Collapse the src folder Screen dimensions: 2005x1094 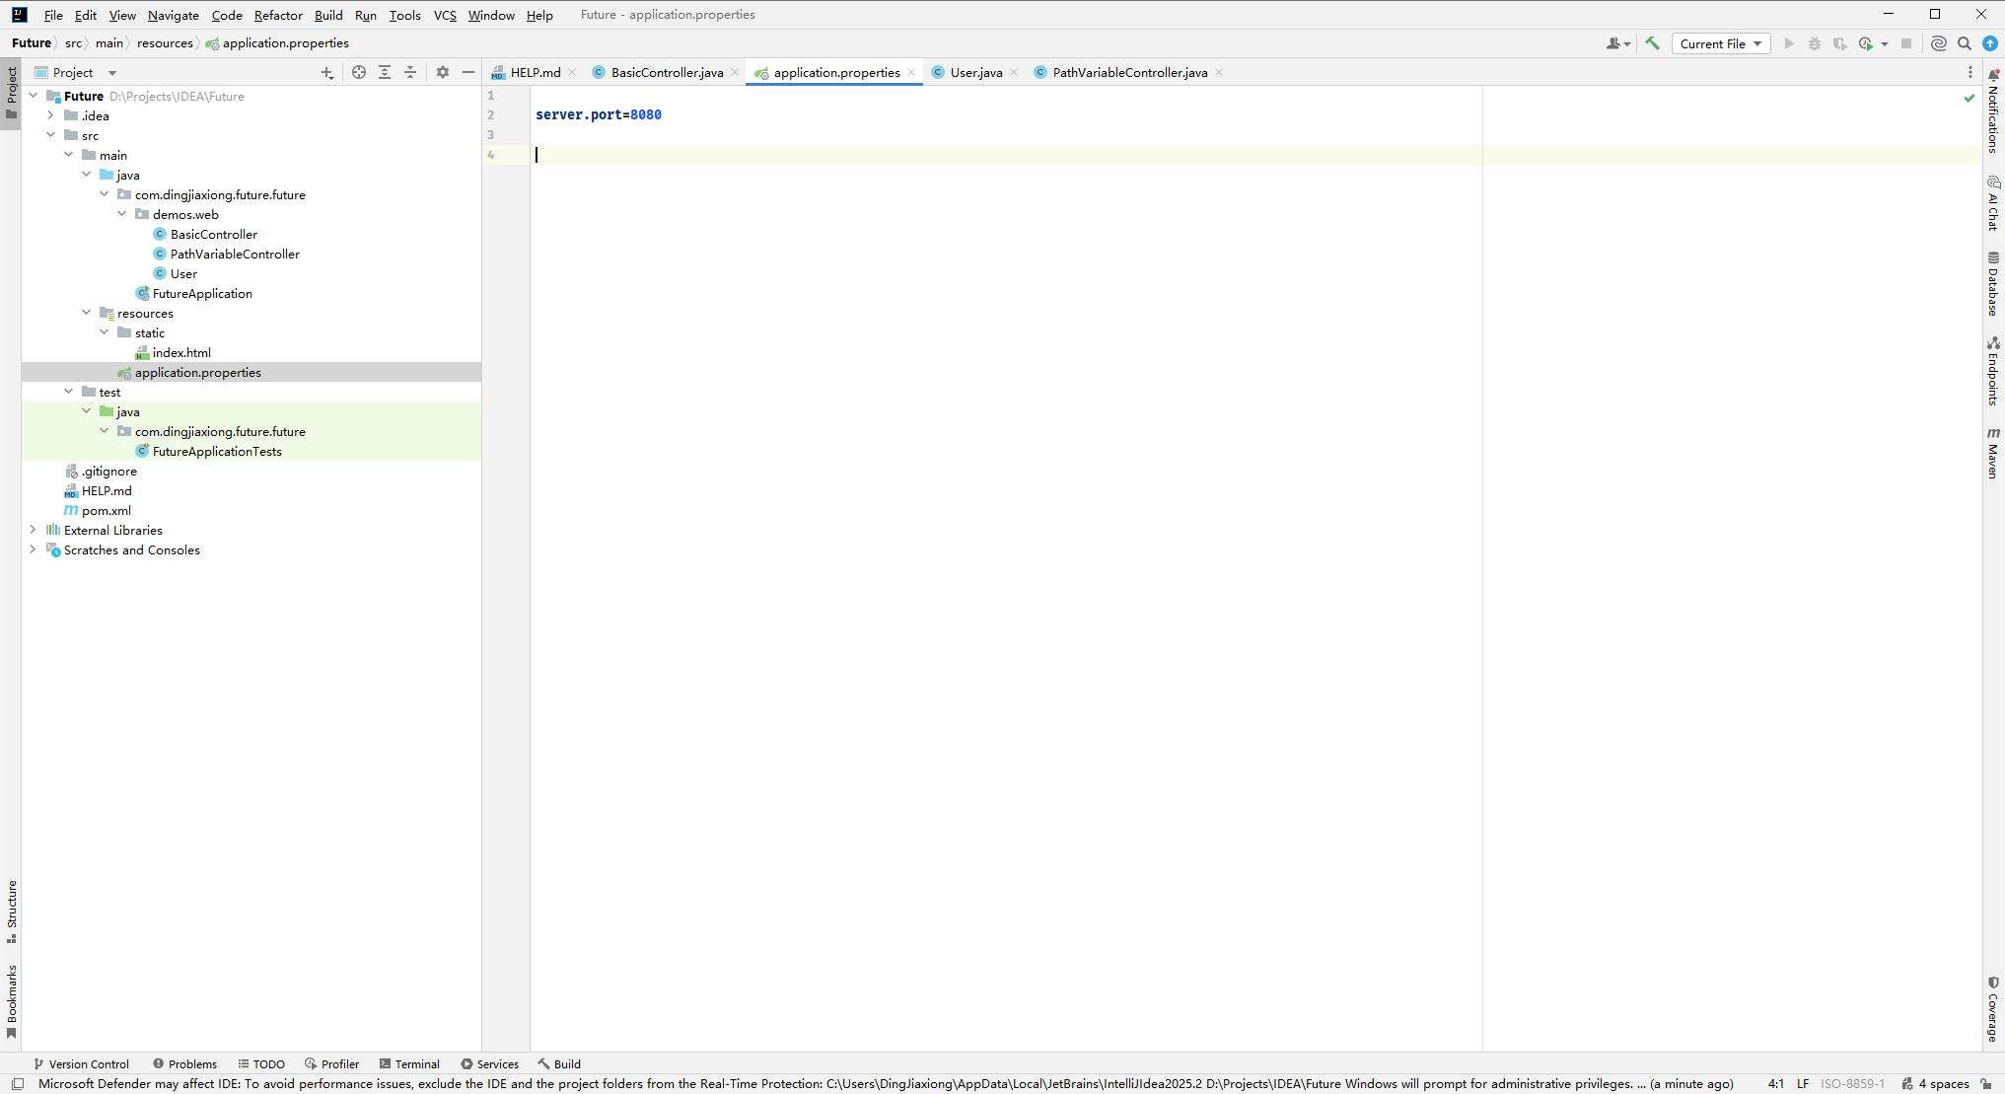tap(51, 135)
